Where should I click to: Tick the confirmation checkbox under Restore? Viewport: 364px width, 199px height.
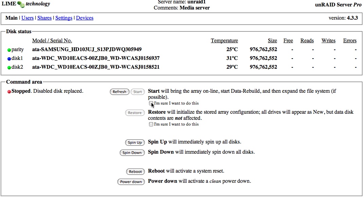[151, 124]
